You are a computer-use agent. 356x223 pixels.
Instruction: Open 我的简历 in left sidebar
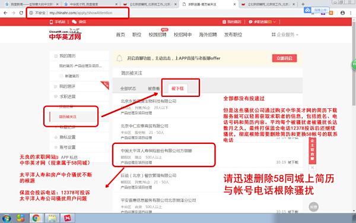tap(67, 56)
